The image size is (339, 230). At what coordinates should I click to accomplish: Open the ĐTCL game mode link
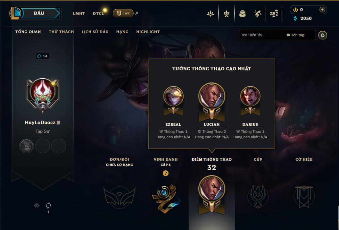(x=98, y=13)
